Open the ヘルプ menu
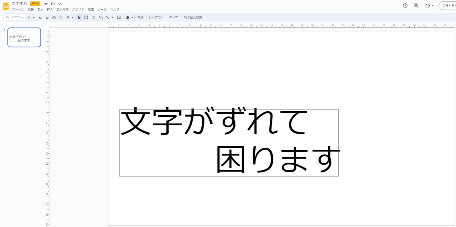This screenshot has height=227, width=456. click(x=115, y=9)
